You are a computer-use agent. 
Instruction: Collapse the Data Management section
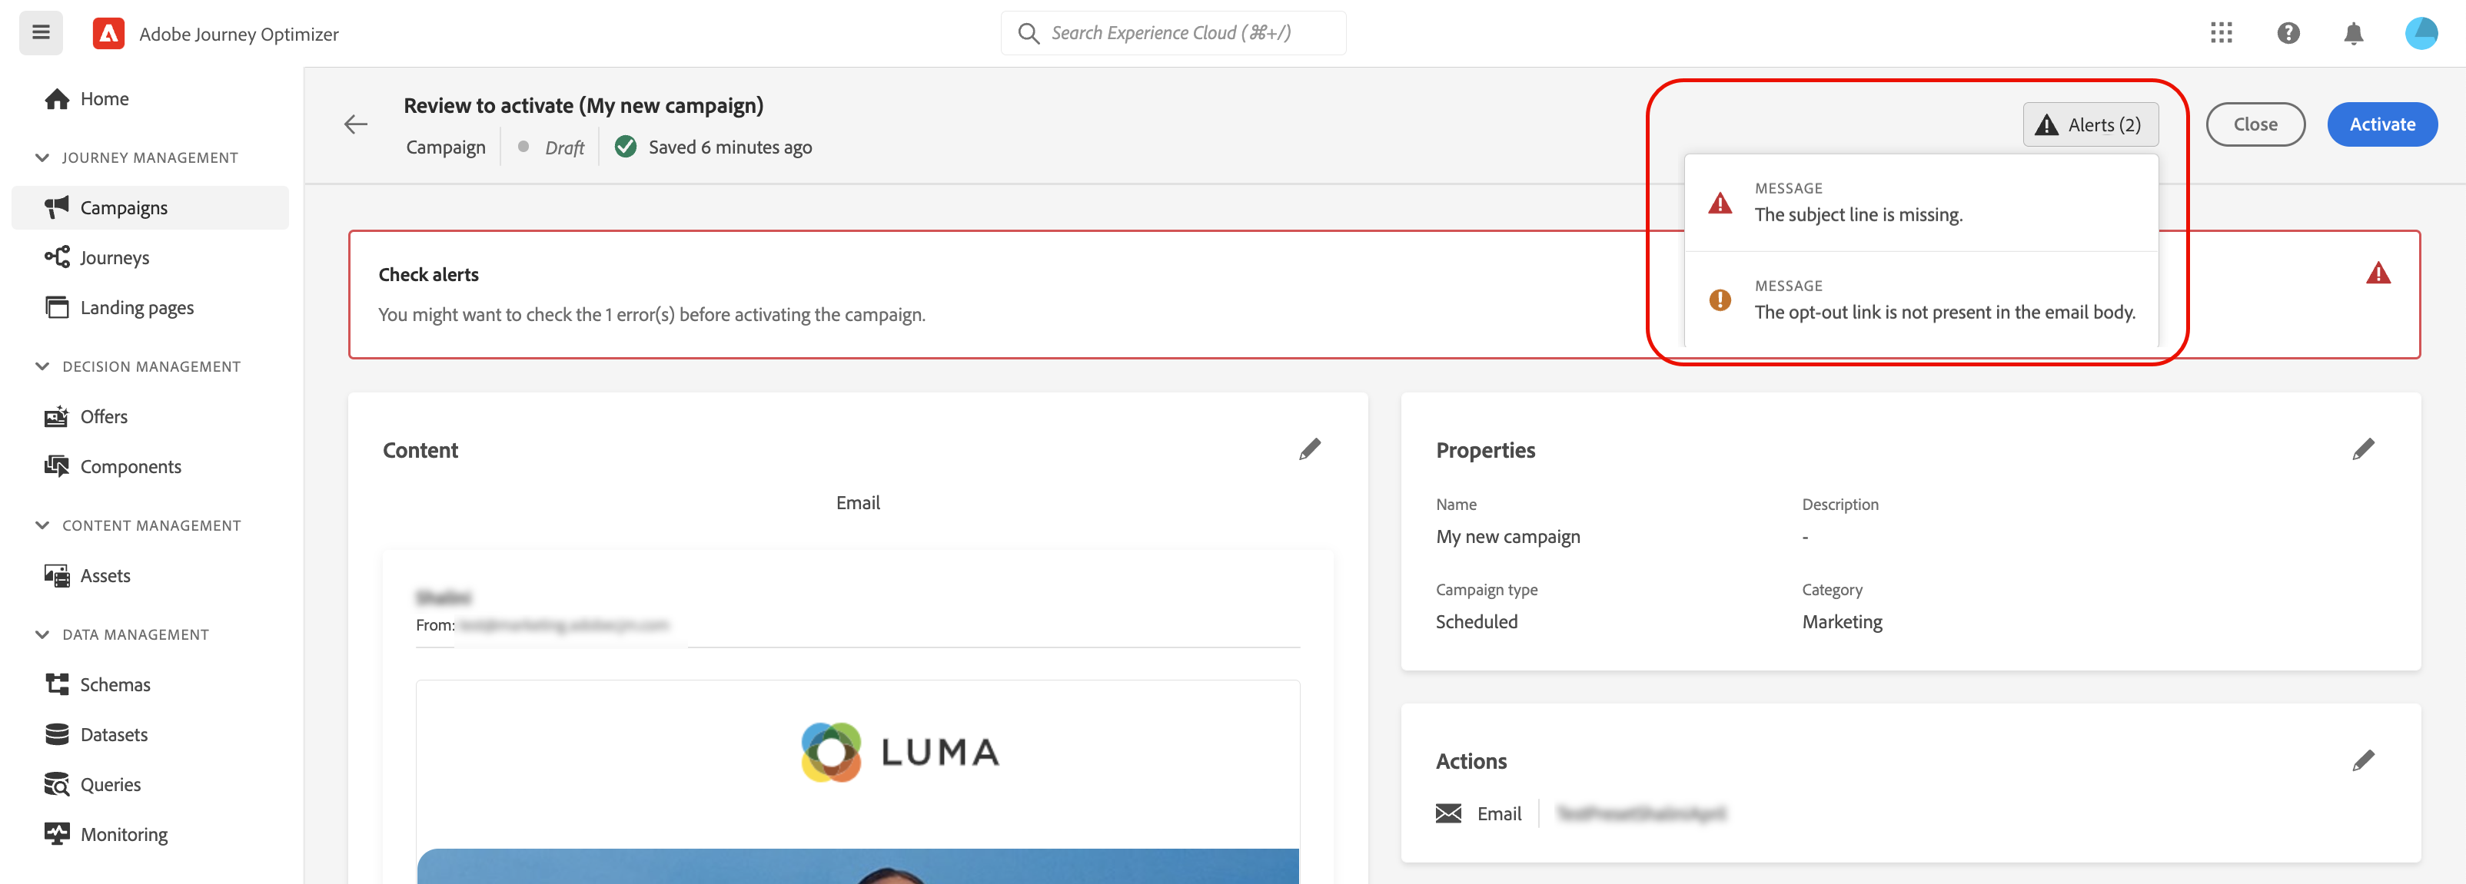click(x=42, y=634)
